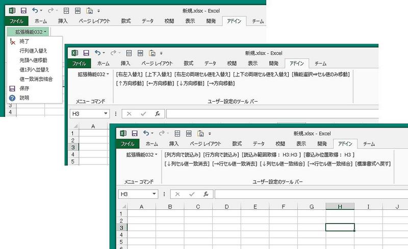
Task: Click Save icon in the front window's quick access toolbar
Action: 134,133
